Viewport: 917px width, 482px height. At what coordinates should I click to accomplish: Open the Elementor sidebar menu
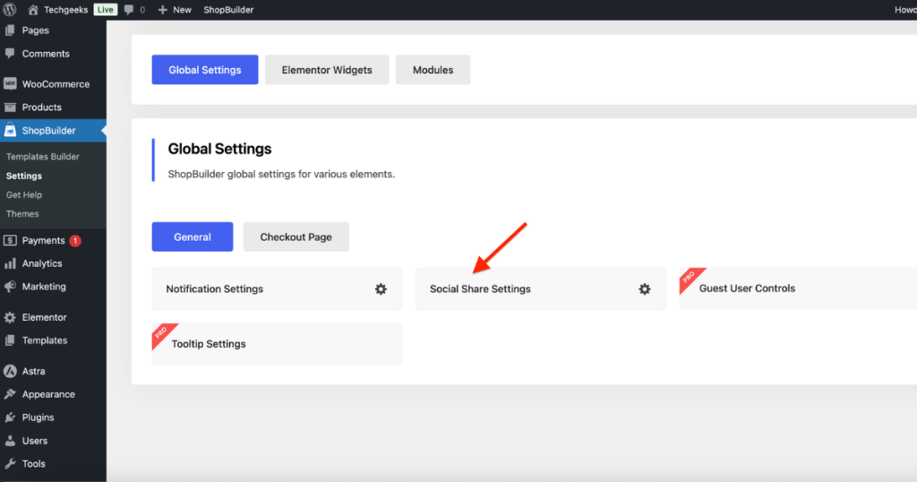[53, 317]
